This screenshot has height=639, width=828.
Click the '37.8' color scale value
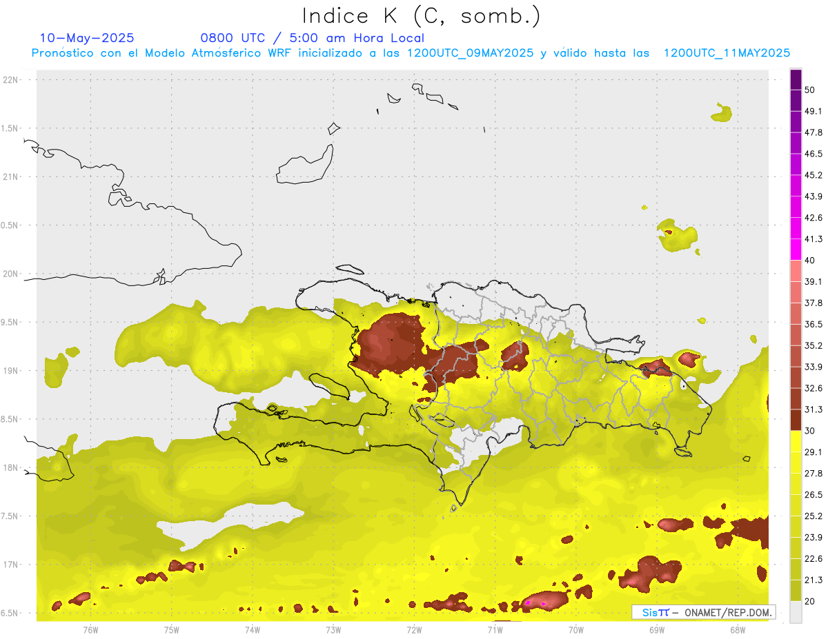tap(814, 303)
